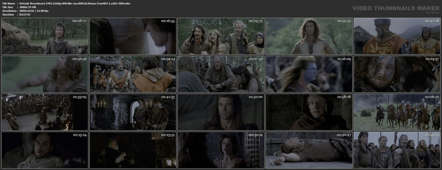Open the thumbnail stamped 00:59:14

pos(133,74)
